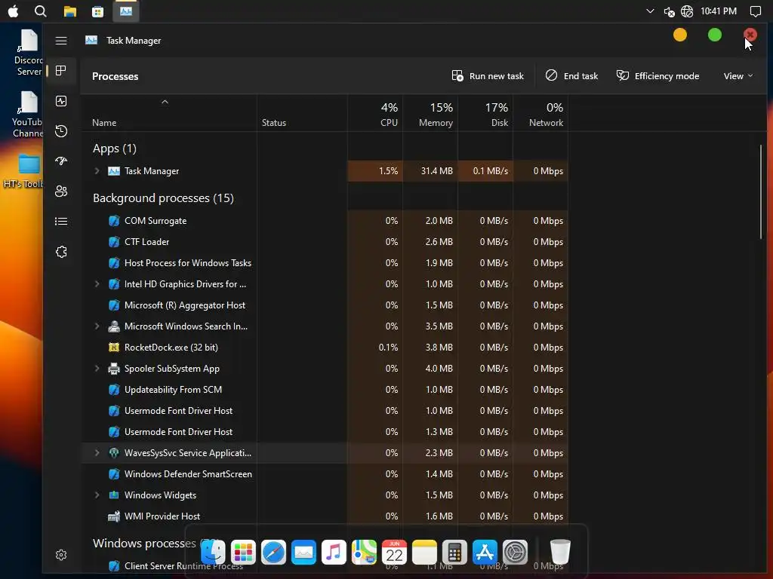Open search from the top bar
Image resolution: width=773 pixels, height=579 pixels.
point(41,11)
